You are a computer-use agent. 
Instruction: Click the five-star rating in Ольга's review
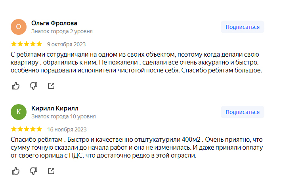(x=26, y=44)
